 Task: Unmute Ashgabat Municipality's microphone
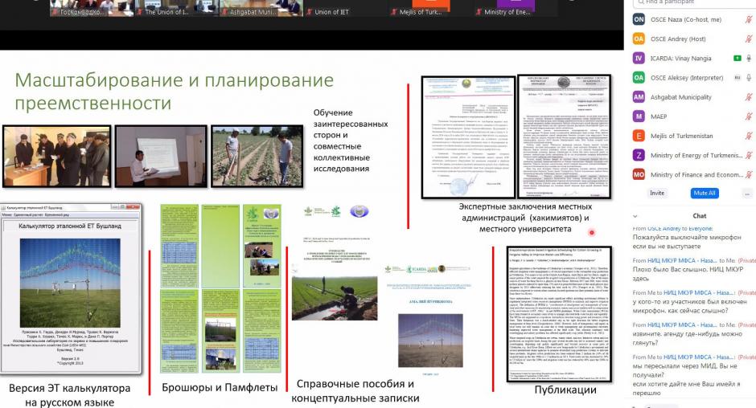pos(748,97)
